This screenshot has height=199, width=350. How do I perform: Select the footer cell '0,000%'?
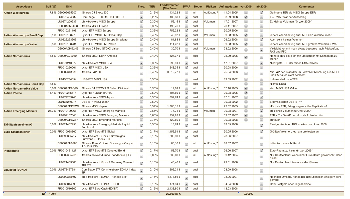tap(246, 194)
